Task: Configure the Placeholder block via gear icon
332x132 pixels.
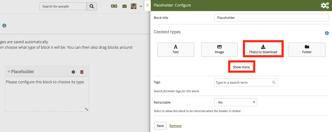Action: pos(73,72)
